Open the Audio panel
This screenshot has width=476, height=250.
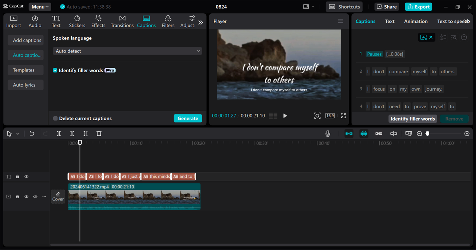pos(35,22)
